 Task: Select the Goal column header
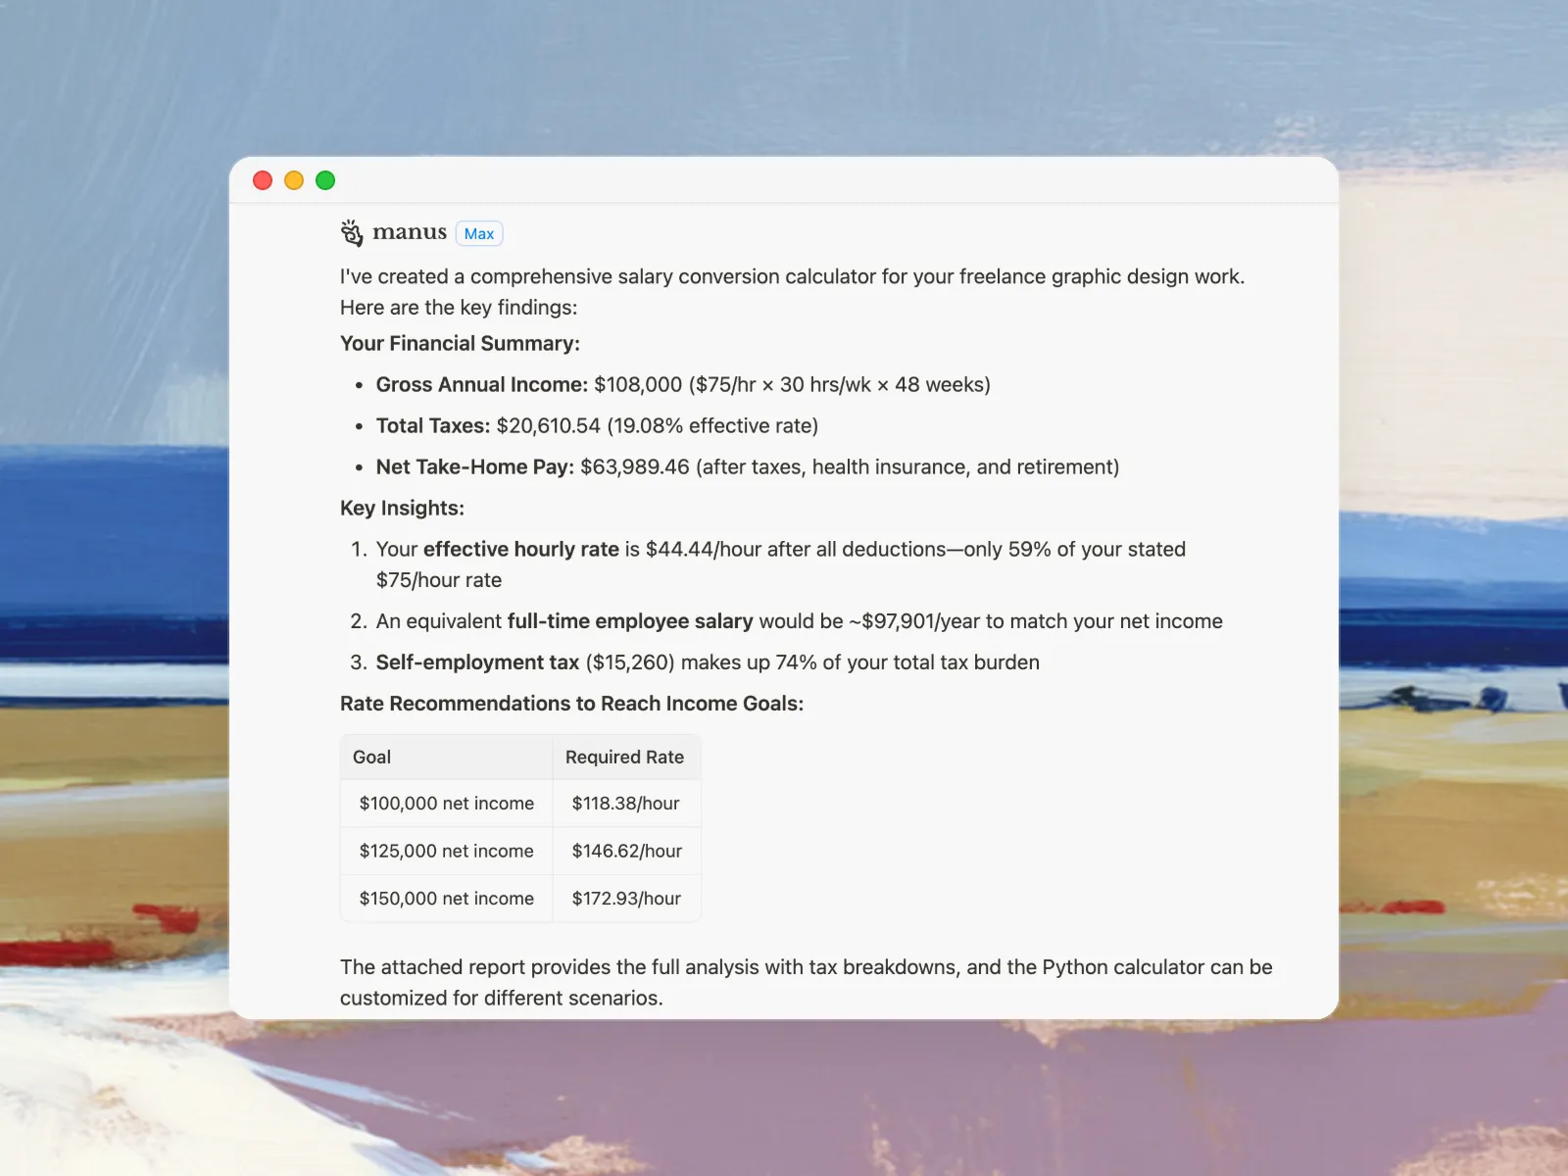point(372,758)
